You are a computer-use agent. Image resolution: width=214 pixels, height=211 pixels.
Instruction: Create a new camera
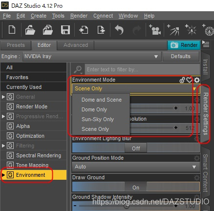(155, 30)
